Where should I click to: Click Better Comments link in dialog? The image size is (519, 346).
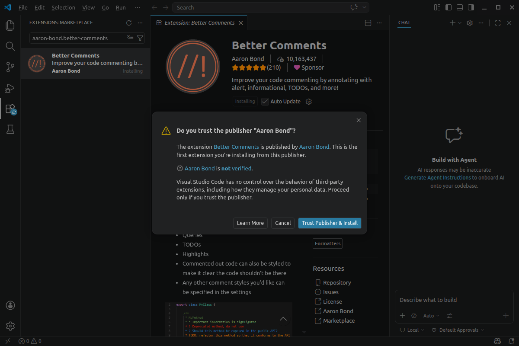[x=236, y=147]
